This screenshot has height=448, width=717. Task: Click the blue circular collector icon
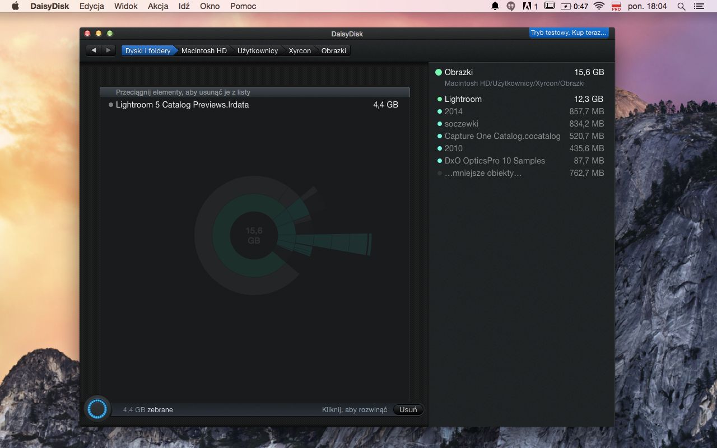coord(97,409)
